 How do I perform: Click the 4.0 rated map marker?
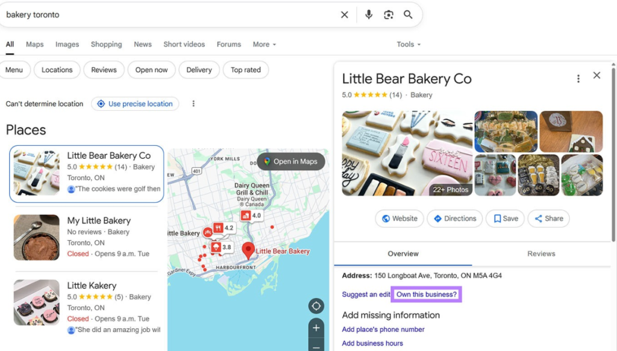pyautogui.click(x=251, y=216)
